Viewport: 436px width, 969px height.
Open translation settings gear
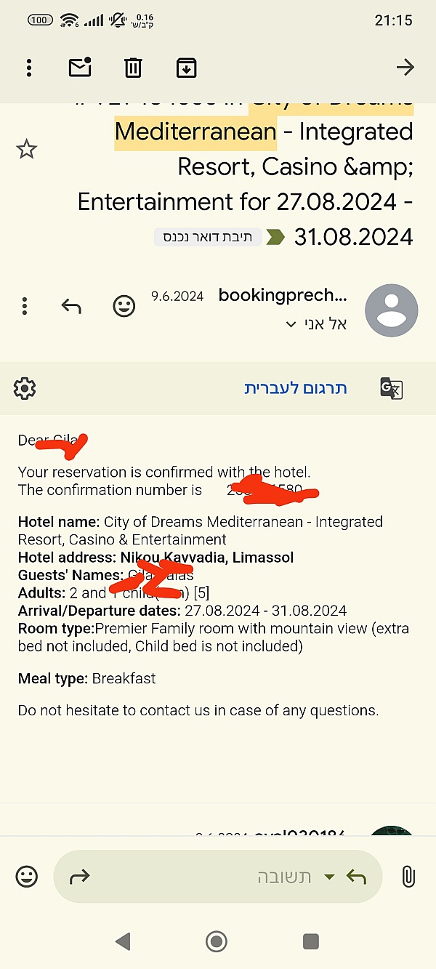[25, 388]
